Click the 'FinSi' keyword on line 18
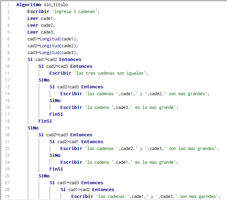The image size is (227, 200). pos(45,121)
